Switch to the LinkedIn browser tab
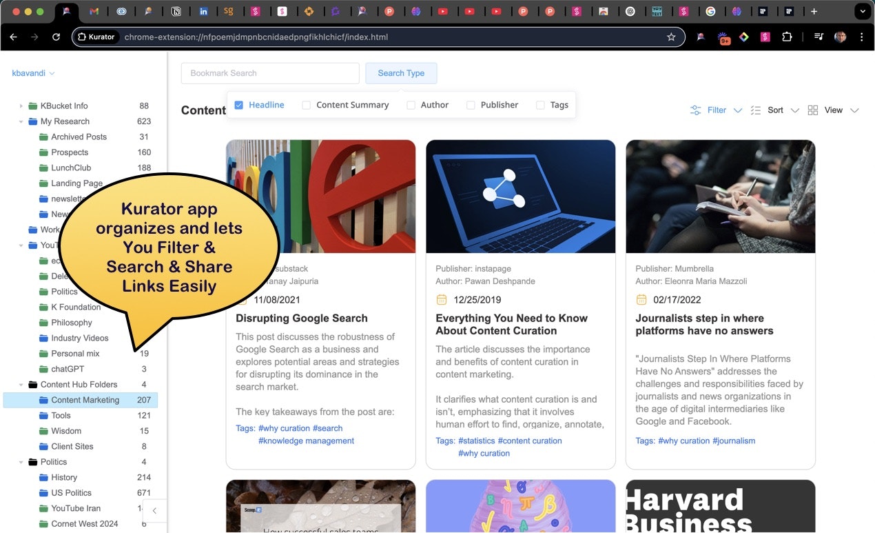 tap(203, 12)
